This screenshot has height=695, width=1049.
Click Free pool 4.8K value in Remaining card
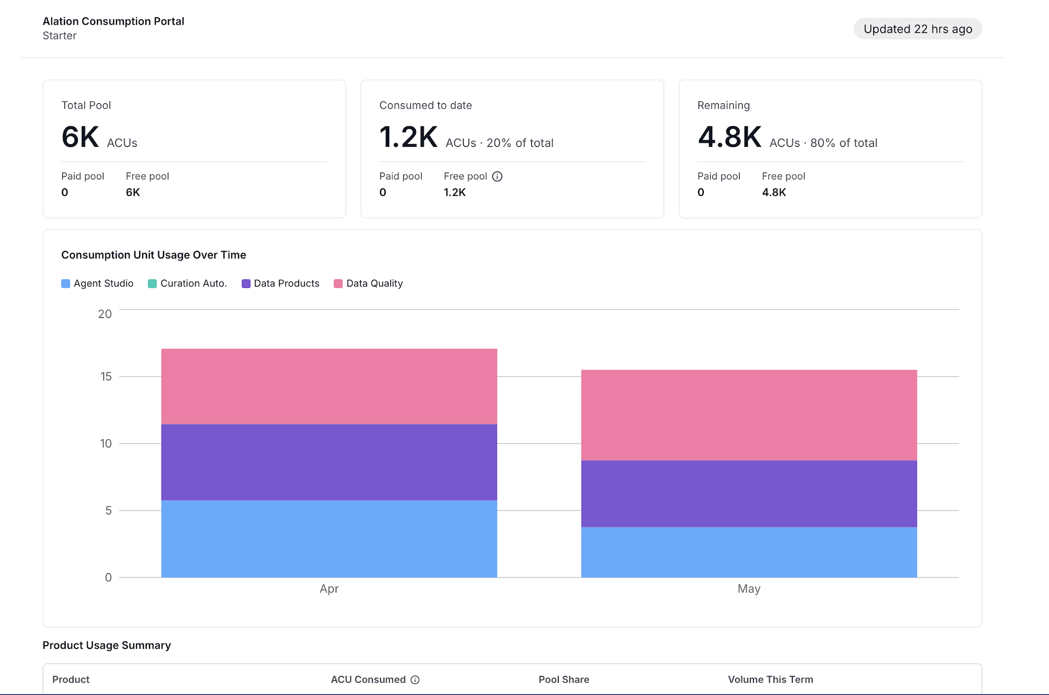pyautogui.click(x=774, y=192)
